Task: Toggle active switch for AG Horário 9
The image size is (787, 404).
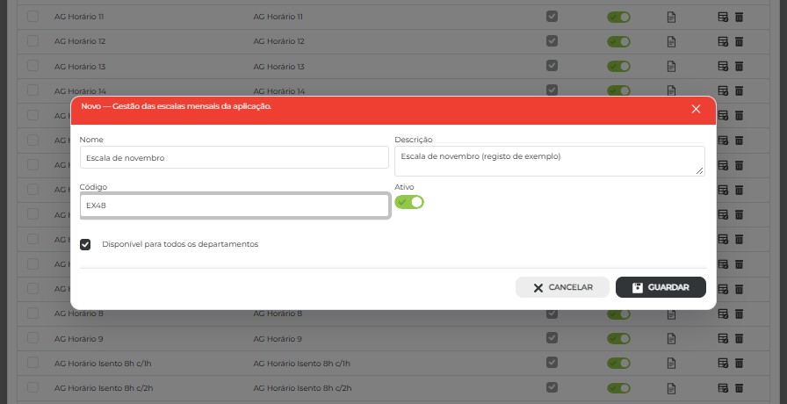Action: tap(618, 339)
